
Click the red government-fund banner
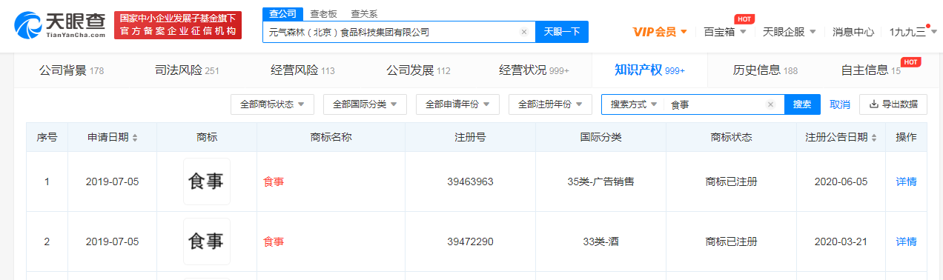[x=178, y=25]
